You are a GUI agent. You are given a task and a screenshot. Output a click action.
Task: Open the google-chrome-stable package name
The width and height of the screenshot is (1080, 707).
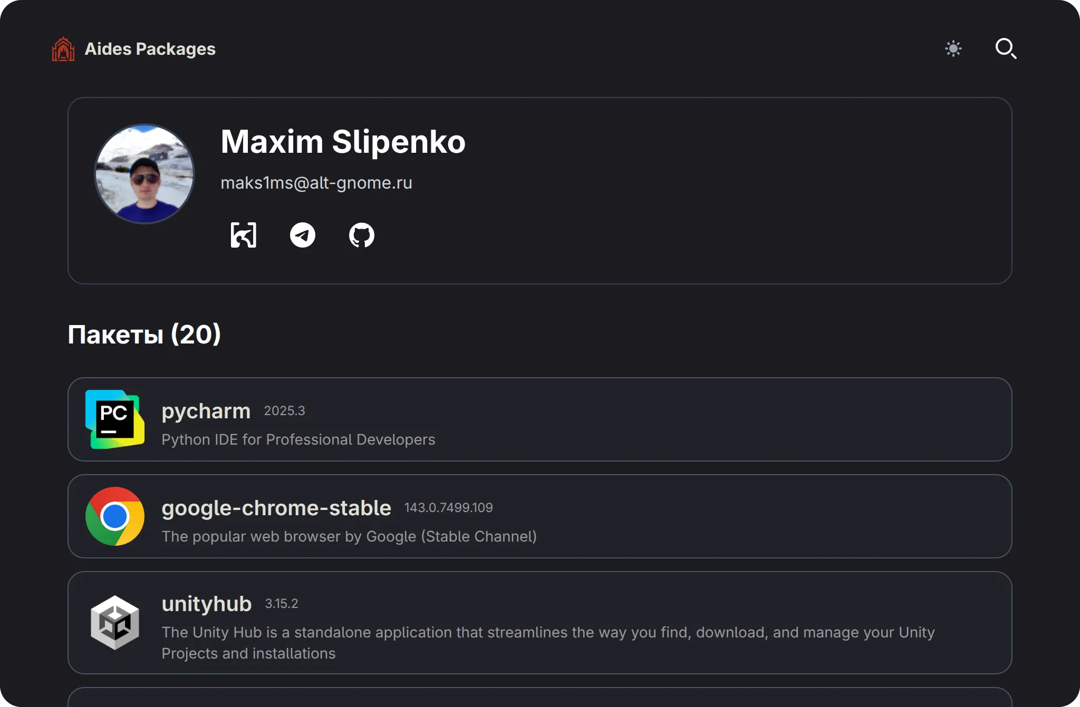[276, 508]
